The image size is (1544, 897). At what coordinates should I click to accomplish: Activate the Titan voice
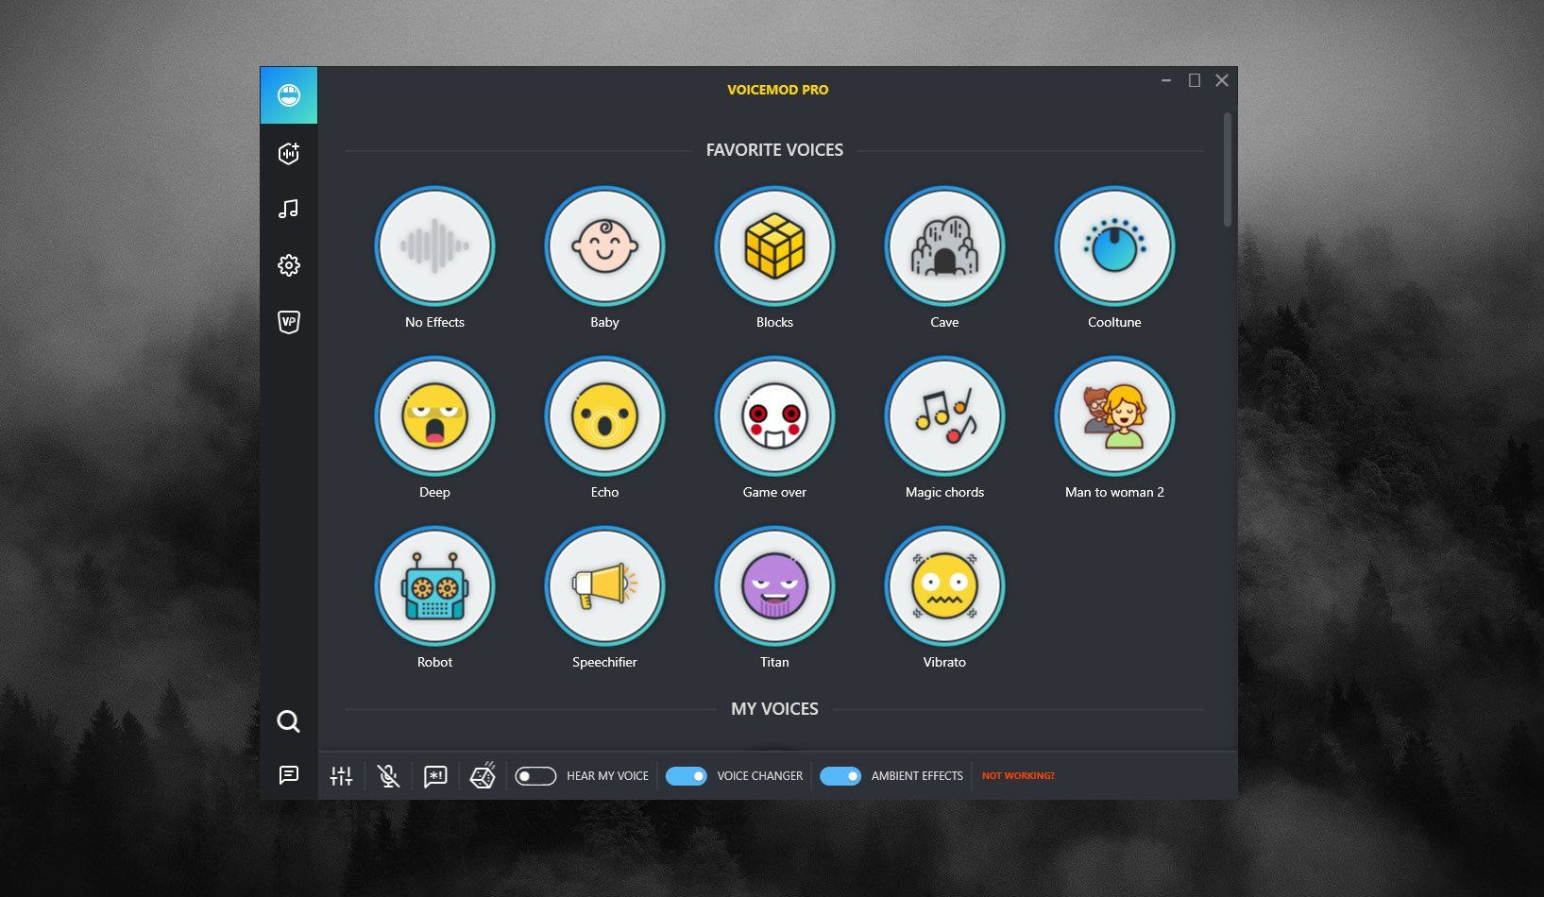(774, 586)
